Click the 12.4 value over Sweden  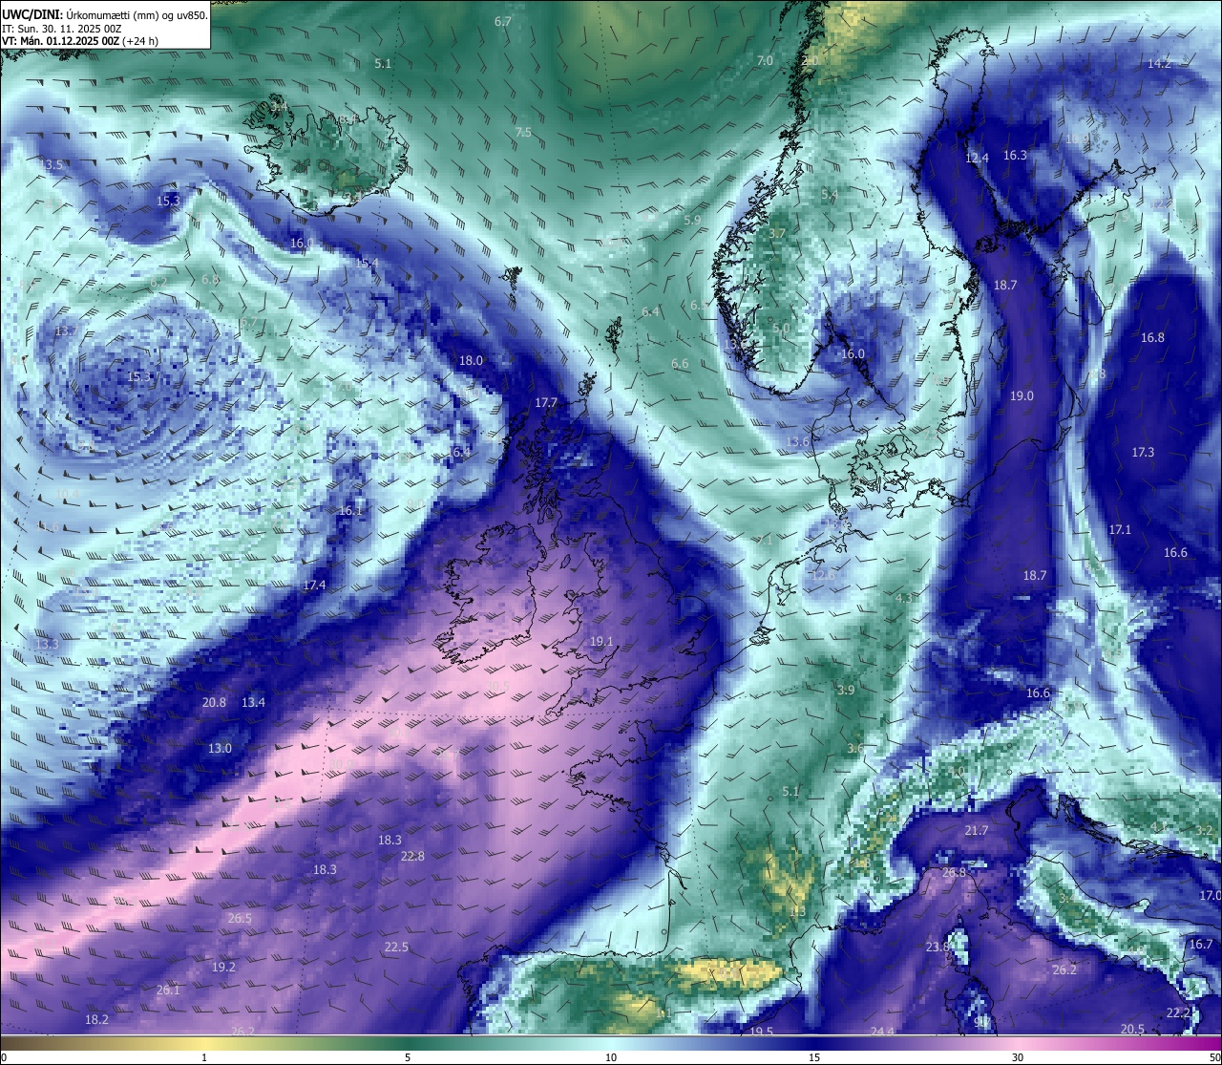click(977, 158)
